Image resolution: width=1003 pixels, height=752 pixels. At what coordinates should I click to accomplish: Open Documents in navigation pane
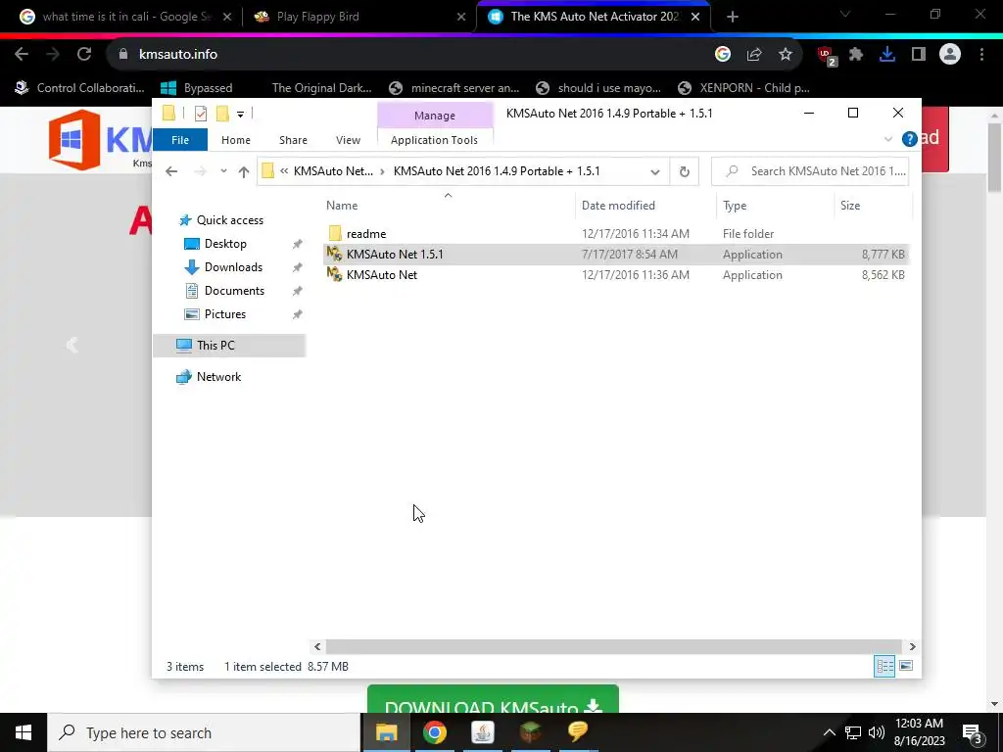tap(234, 291)
